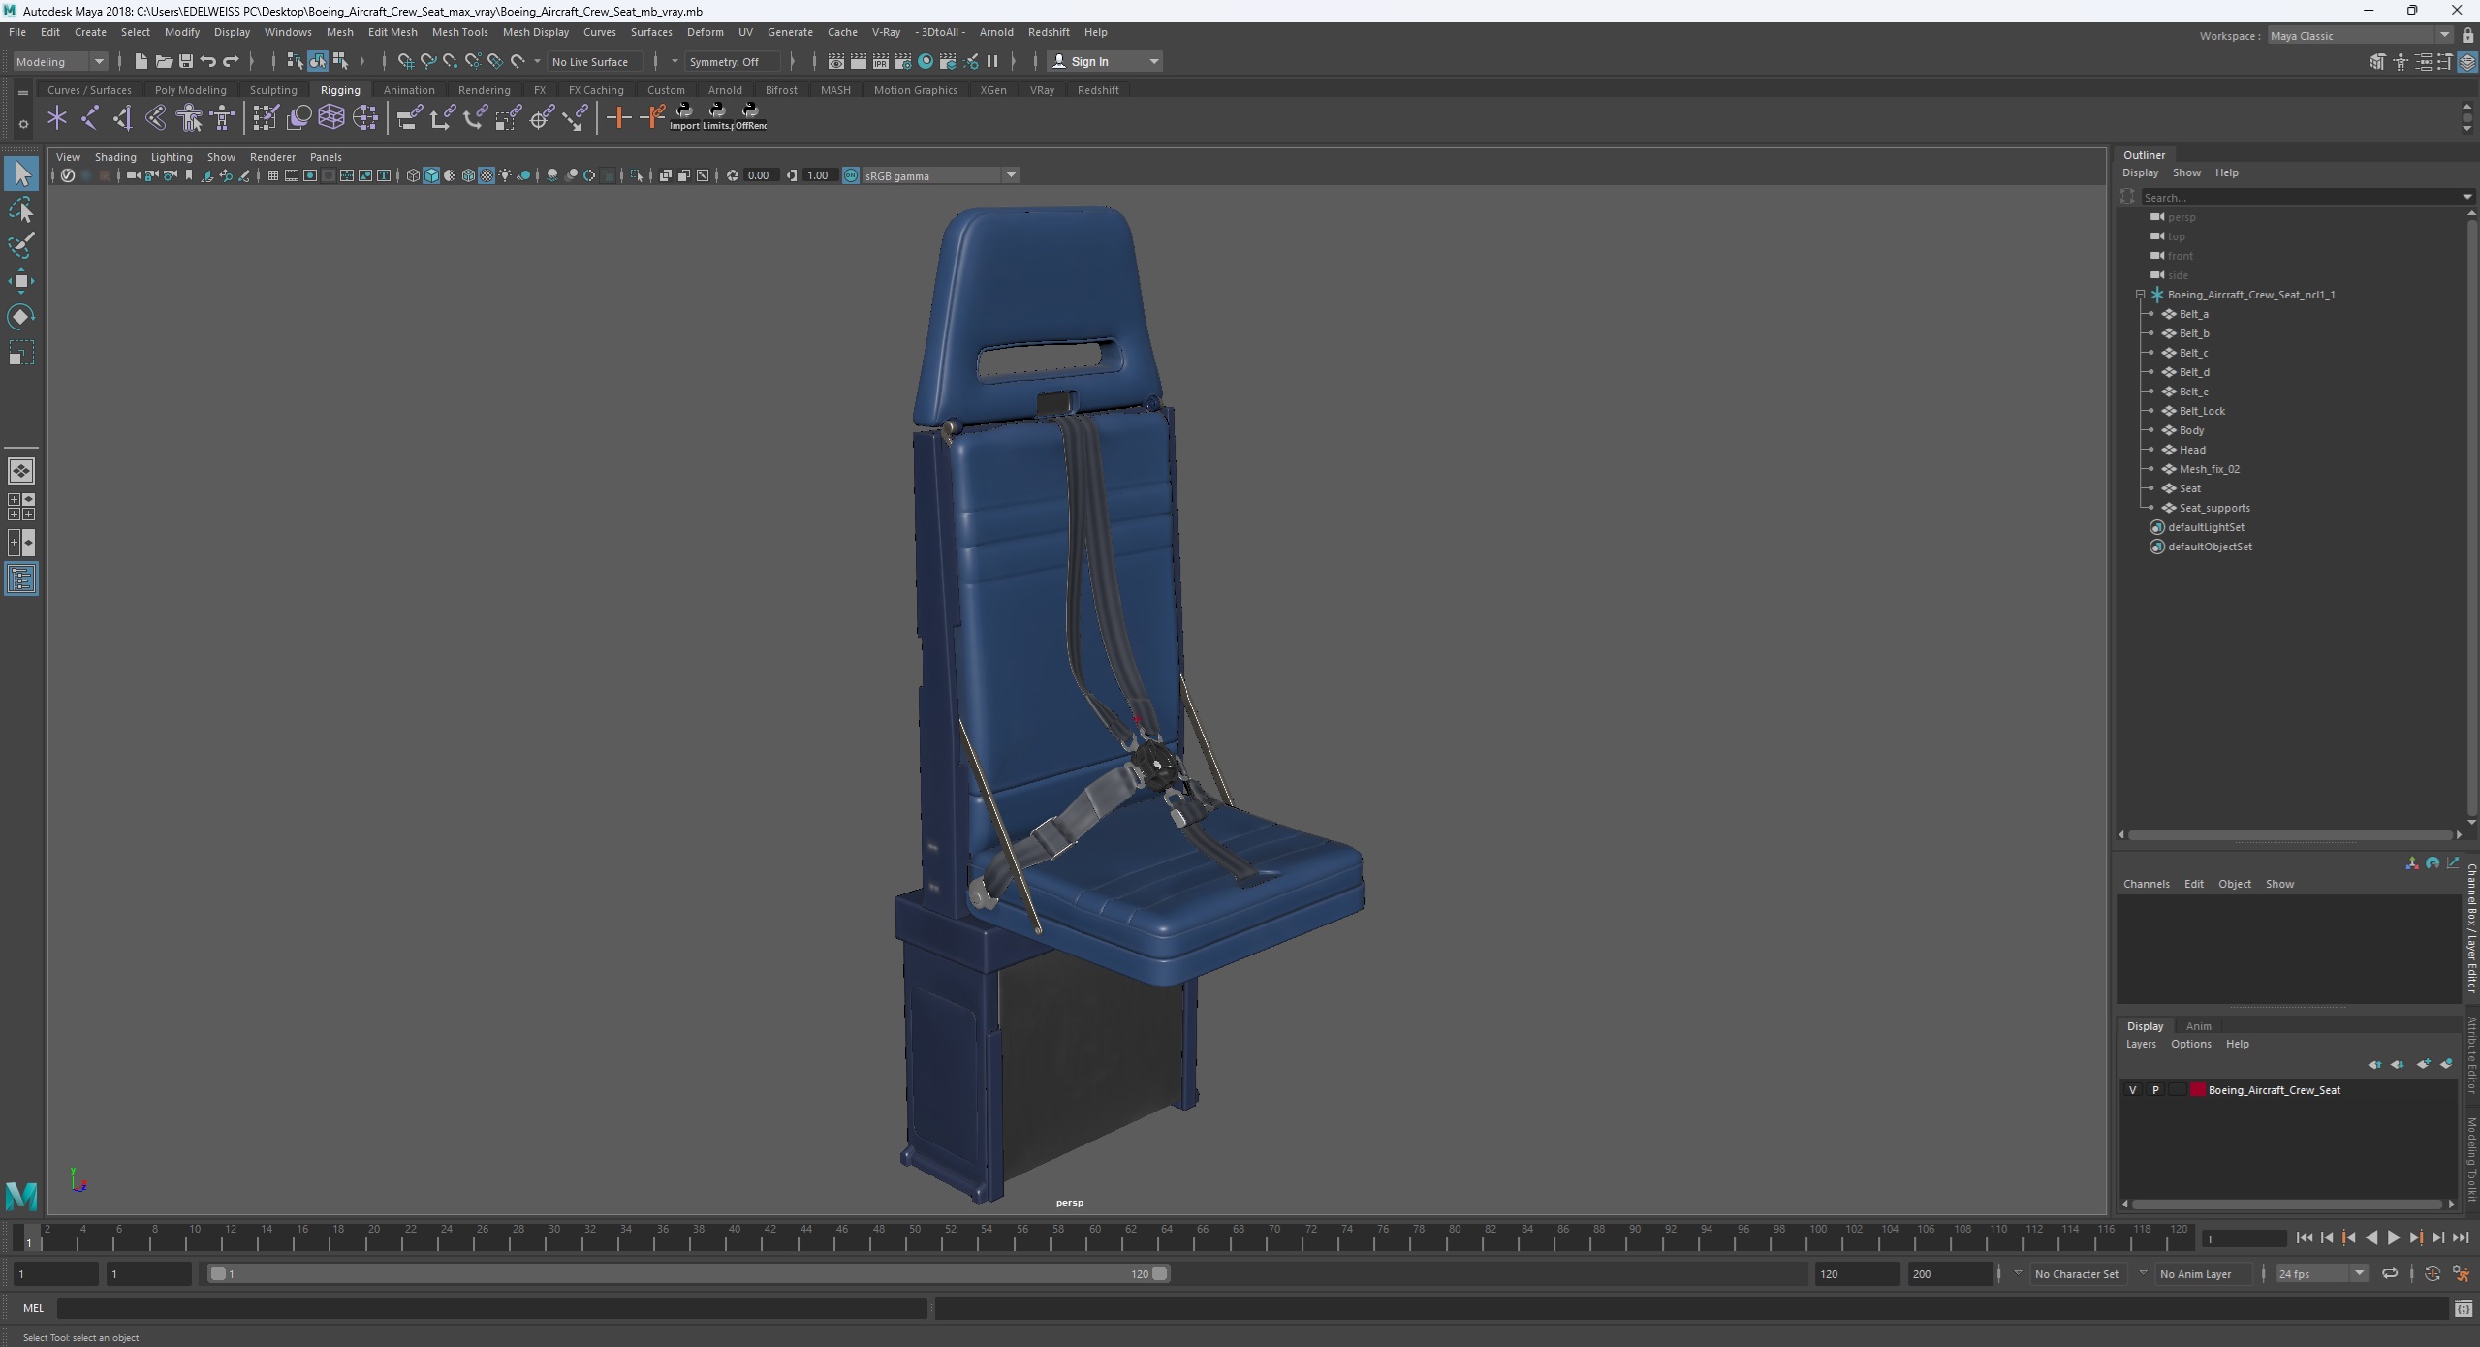
Task: Click go to start of playback range
Action: (x=2305, y=1237)
